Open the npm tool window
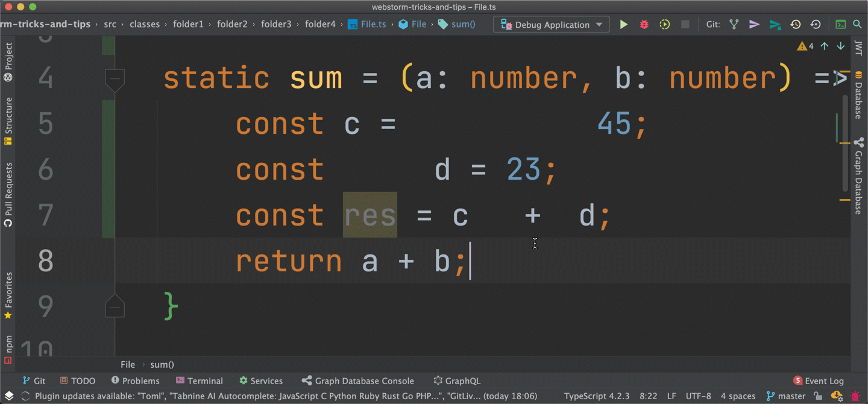 [x=8, y=350]
